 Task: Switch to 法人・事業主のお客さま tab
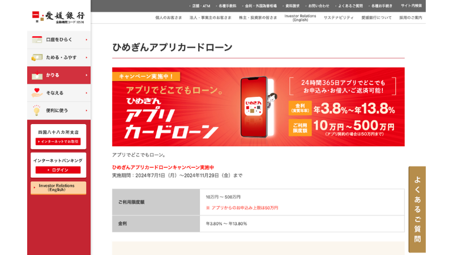click(210, 18)
